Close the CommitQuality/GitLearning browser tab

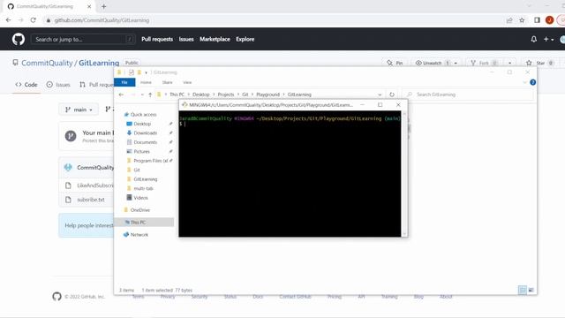coord(89,6)
